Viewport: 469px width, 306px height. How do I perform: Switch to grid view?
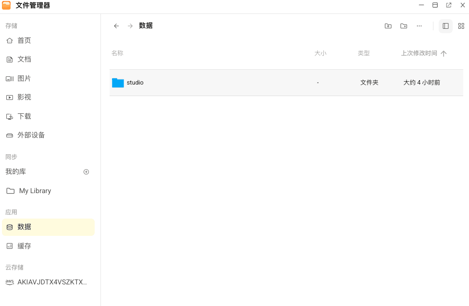point(461,26)
